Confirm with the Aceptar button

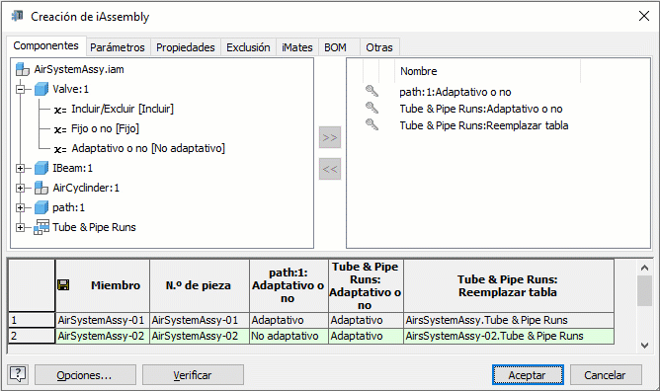click(528, 374)
